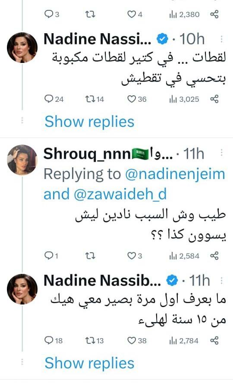Expand first Show replies link
Viewport: 233px width, 383px height.
pyautogui.click(x=89, y=122)
